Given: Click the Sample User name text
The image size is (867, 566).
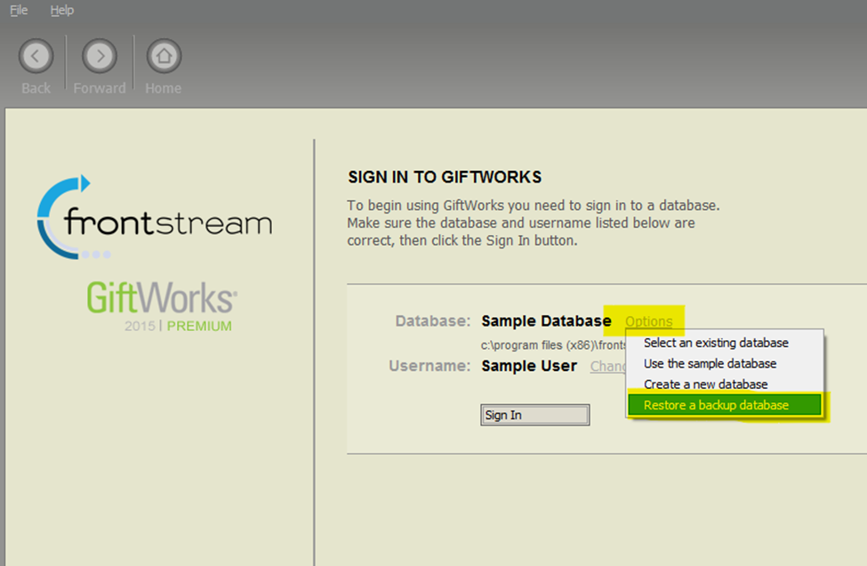Looking at the screenshot, I should point(529,366).
